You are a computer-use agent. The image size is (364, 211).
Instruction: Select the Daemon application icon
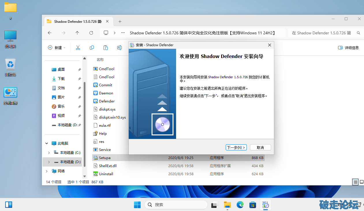(96, 93)
